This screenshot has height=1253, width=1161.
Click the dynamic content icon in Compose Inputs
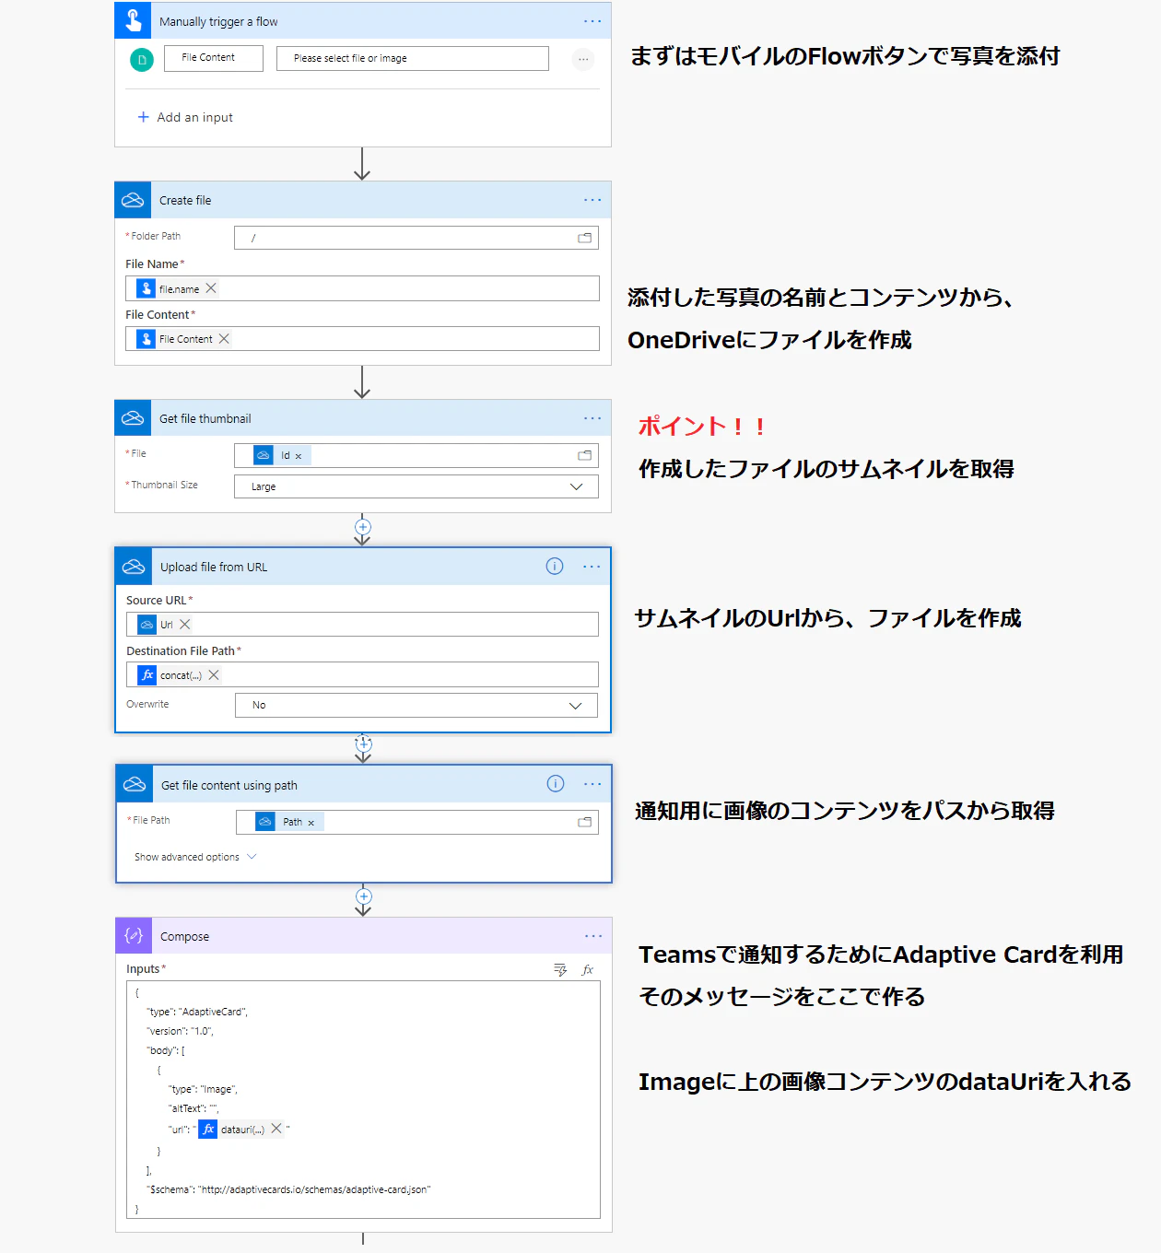(x=560, y=969)
